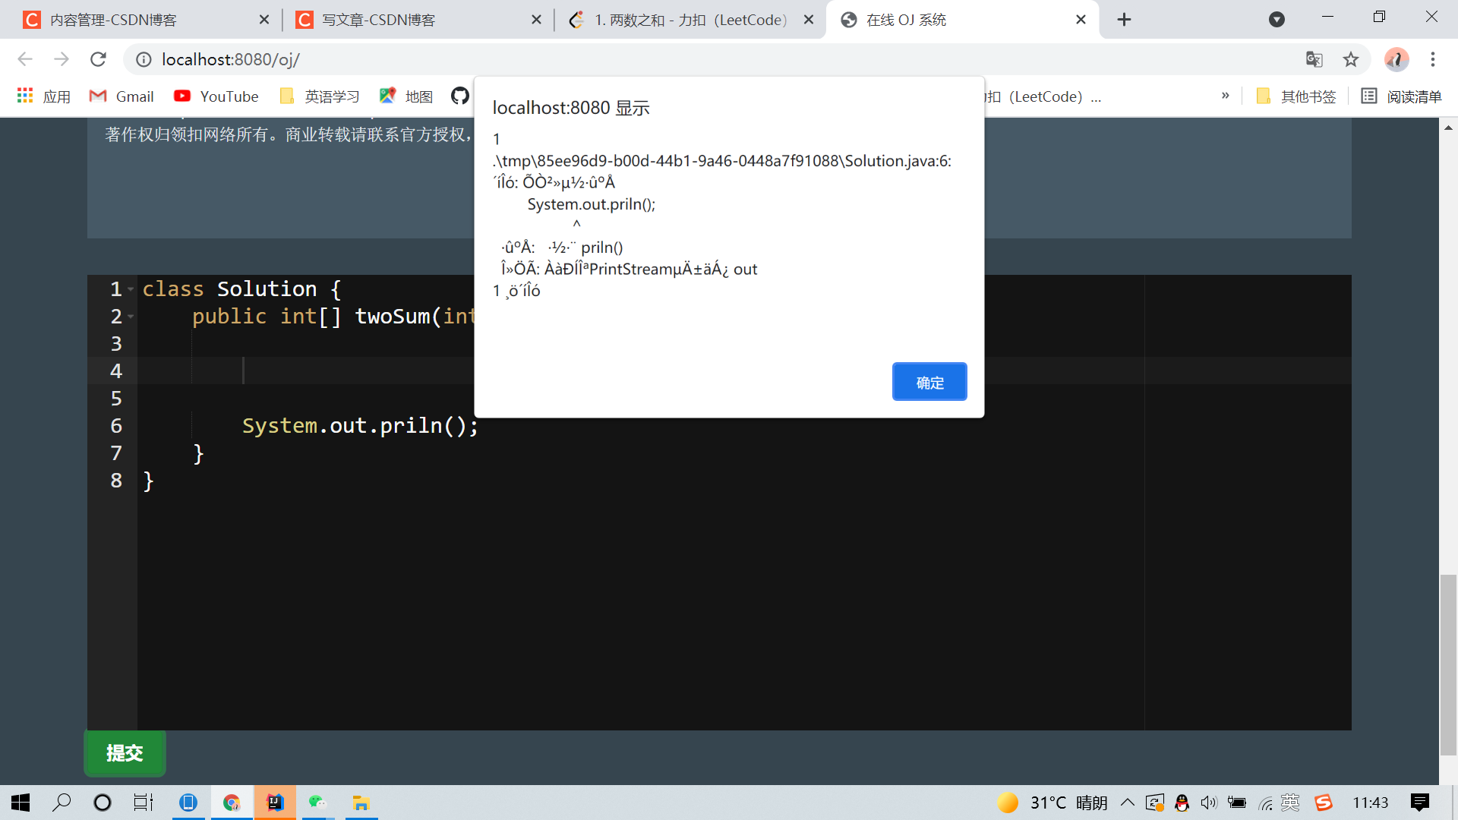Click the green 提交 submit button
The image size is (1458, 820).
point(125,752)
